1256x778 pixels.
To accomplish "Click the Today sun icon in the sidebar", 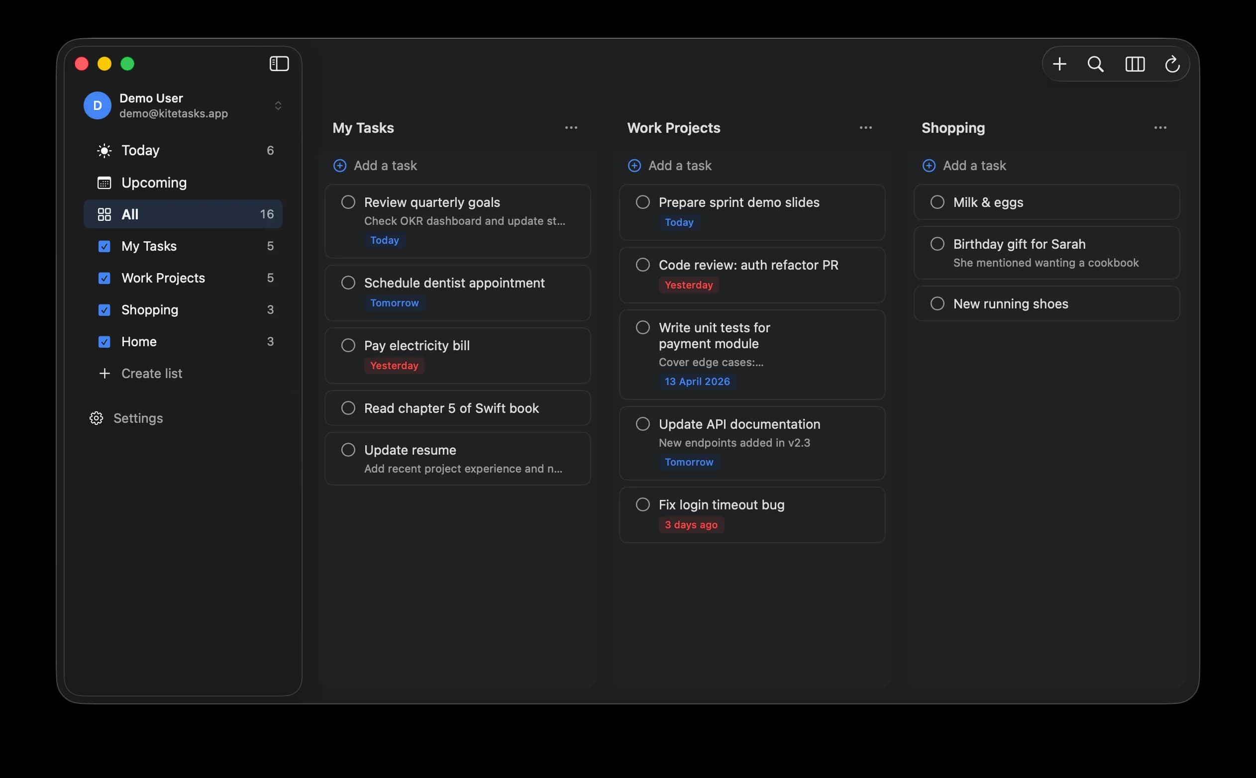I will (x=104, y=150).
